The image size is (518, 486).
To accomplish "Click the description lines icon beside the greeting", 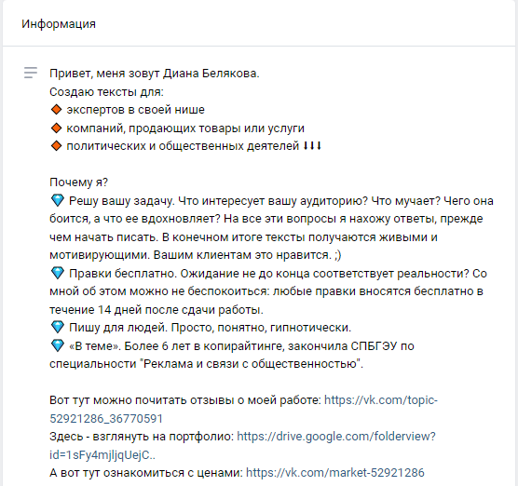I will coord(31,73).
